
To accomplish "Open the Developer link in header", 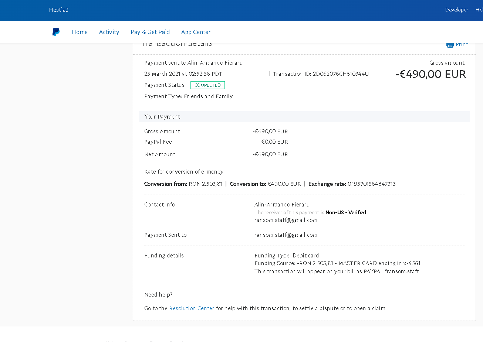I will 456,10.
